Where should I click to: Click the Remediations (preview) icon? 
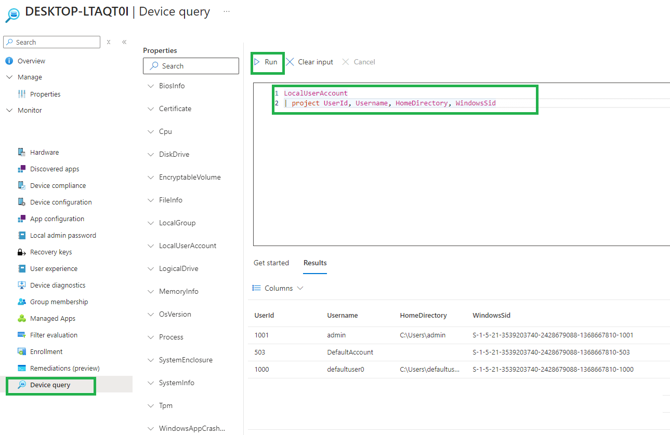(x=21, y=368)
